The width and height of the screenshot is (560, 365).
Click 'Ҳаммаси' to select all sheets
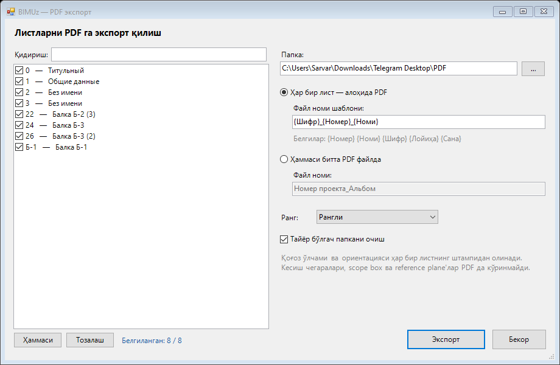(x=38, y=340)
